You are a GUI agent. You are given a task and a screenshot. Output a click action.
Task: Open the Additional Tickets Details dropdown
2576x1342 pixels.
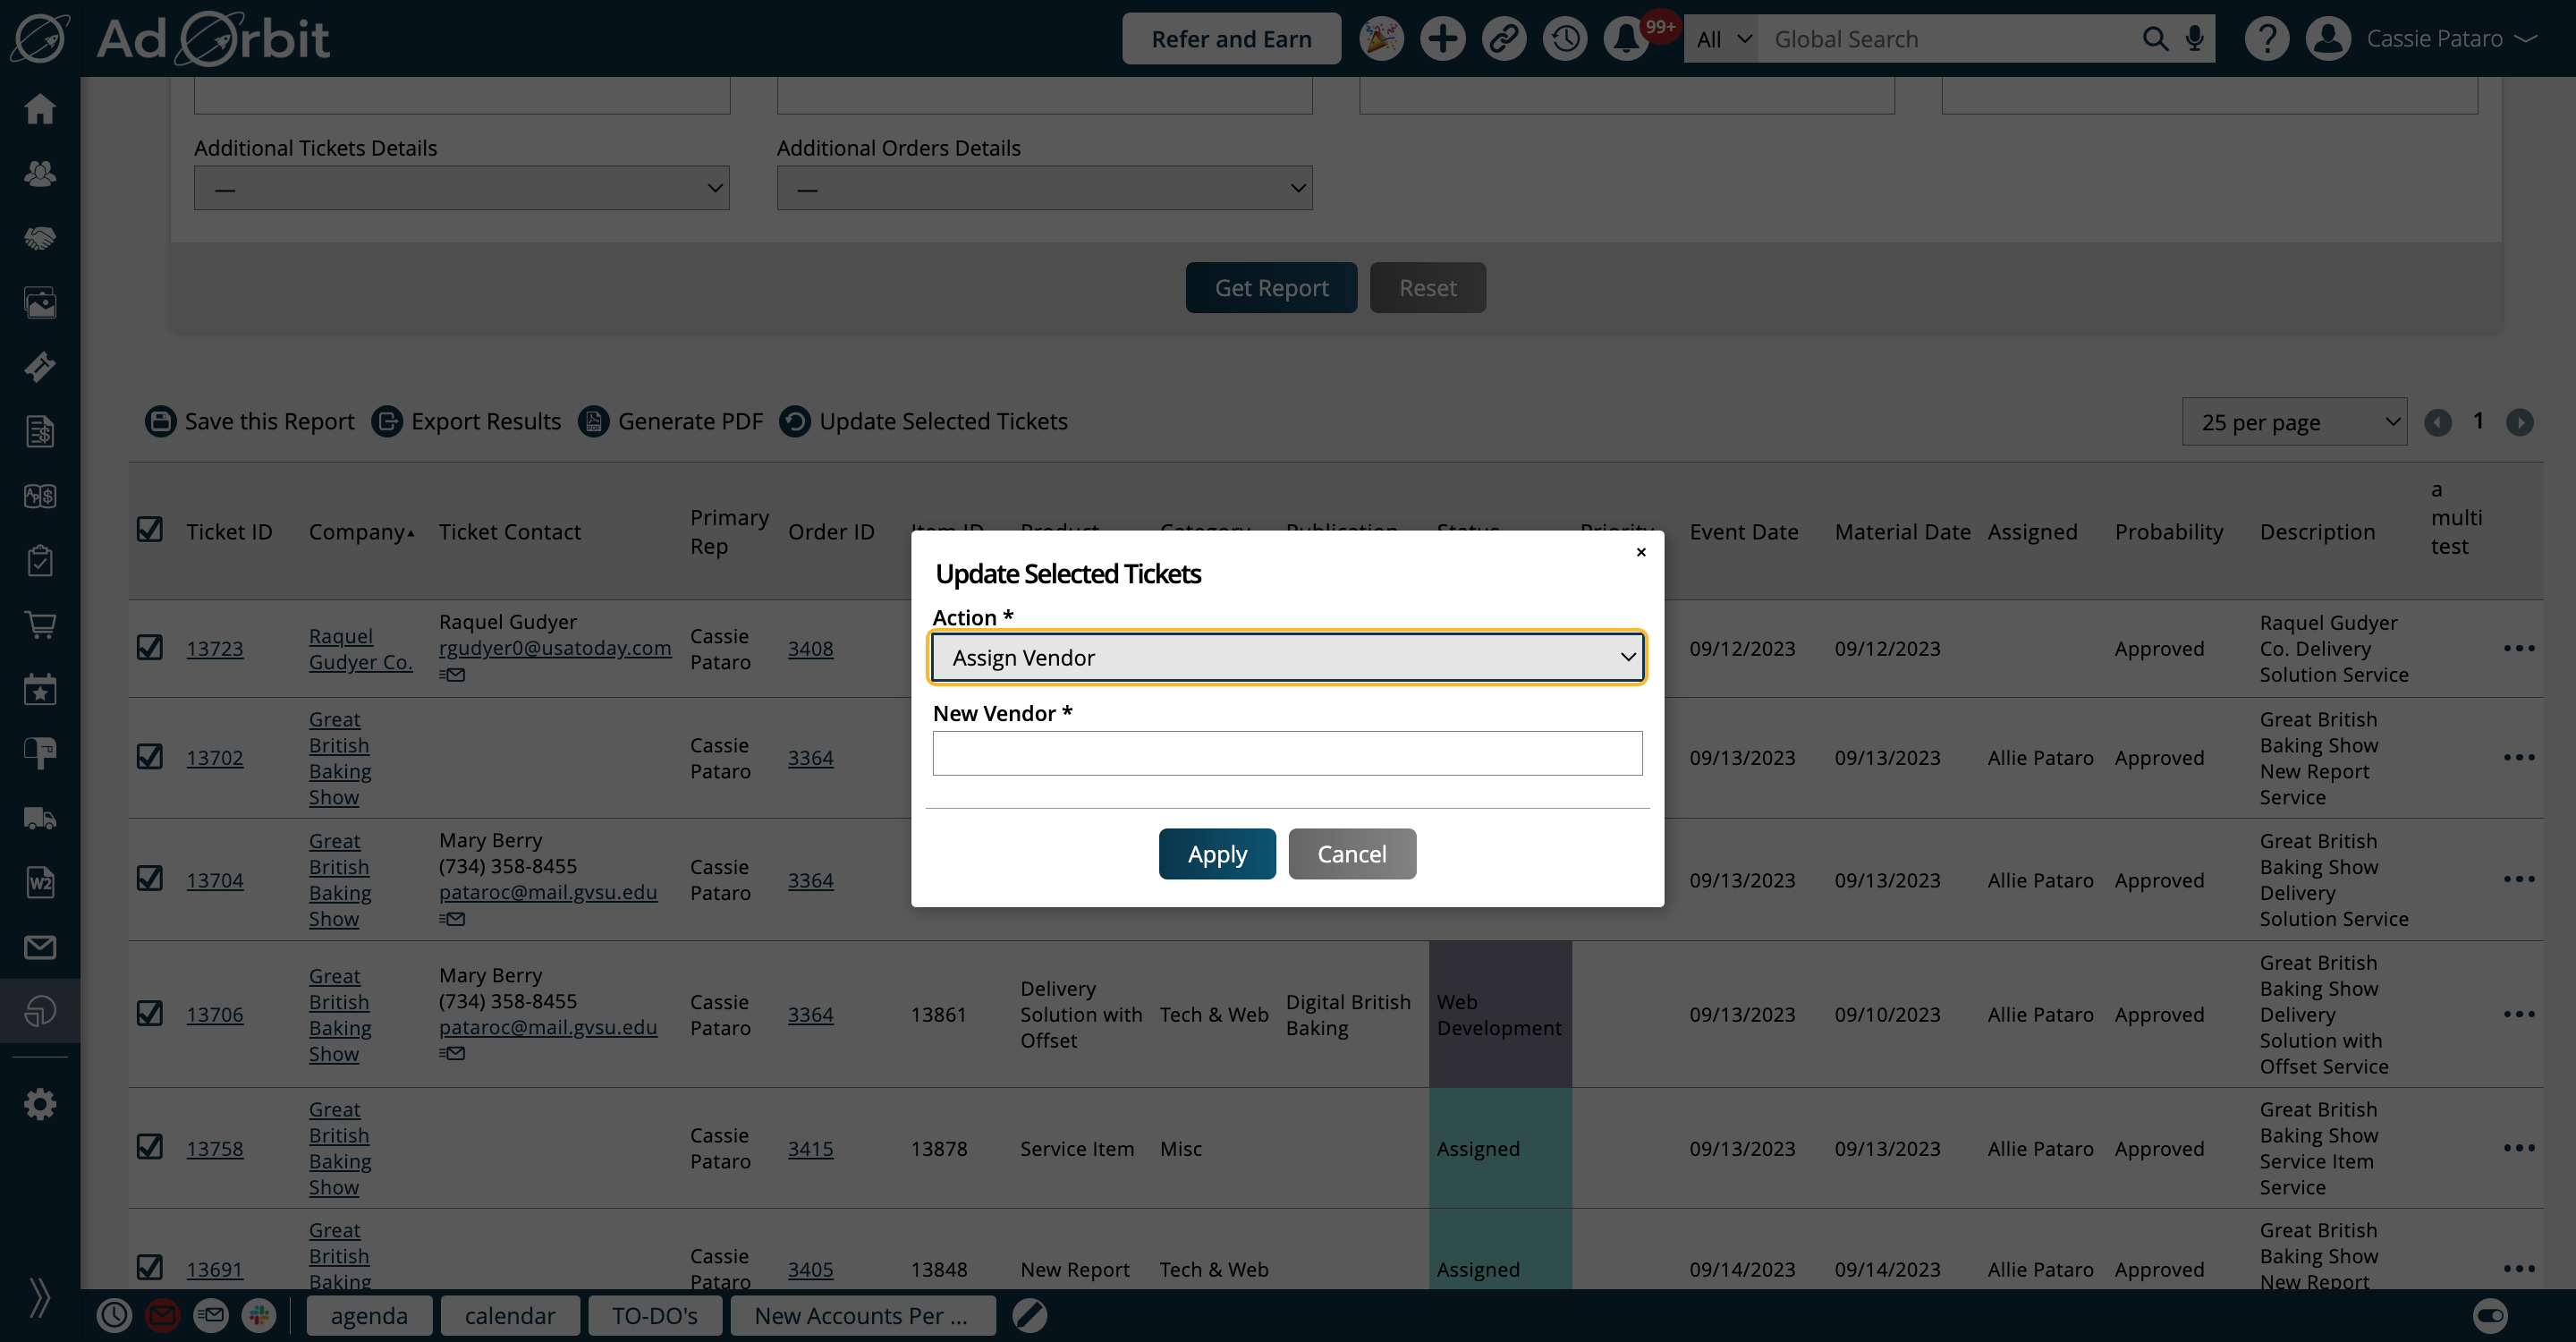coord(461,188)
